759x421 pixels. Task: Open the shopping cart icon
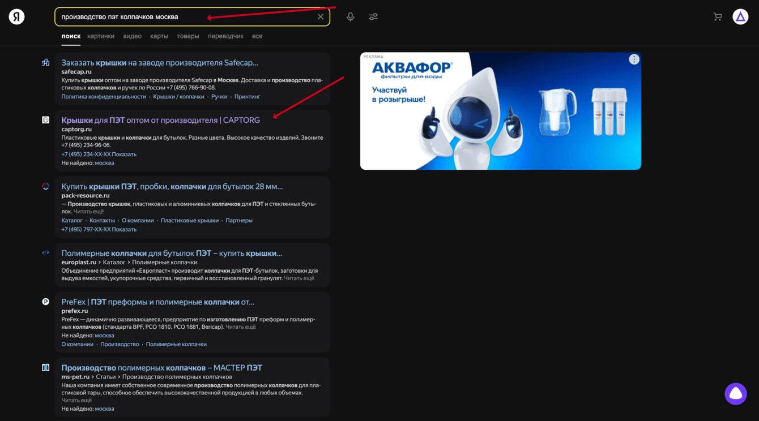(718, 17)
